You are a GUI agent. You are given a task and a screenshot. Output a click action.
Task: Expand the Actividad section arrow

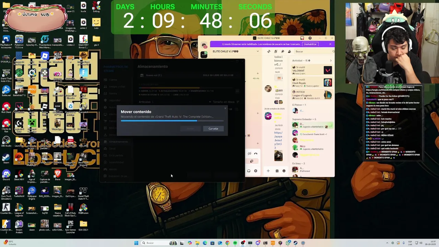[331, 61]
